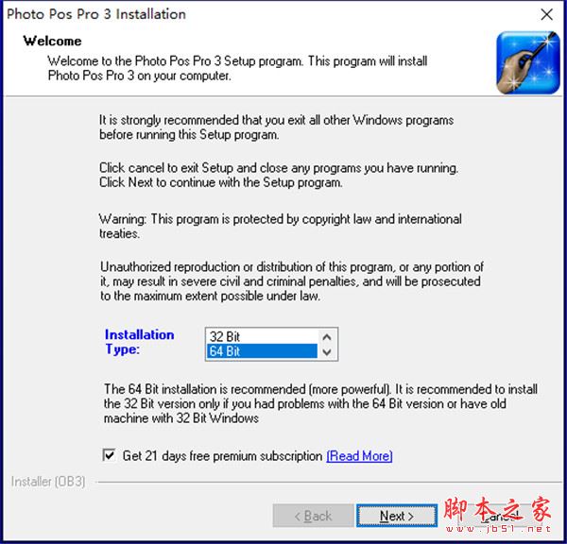This screenshot has height=544, width=567.
Task: Click the blue 'Installation Type:' label
Action: pos(140,342)
